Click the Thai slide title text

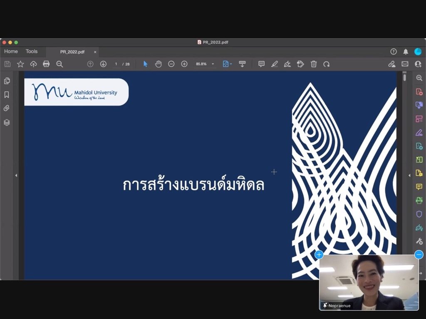pos(193,184)
